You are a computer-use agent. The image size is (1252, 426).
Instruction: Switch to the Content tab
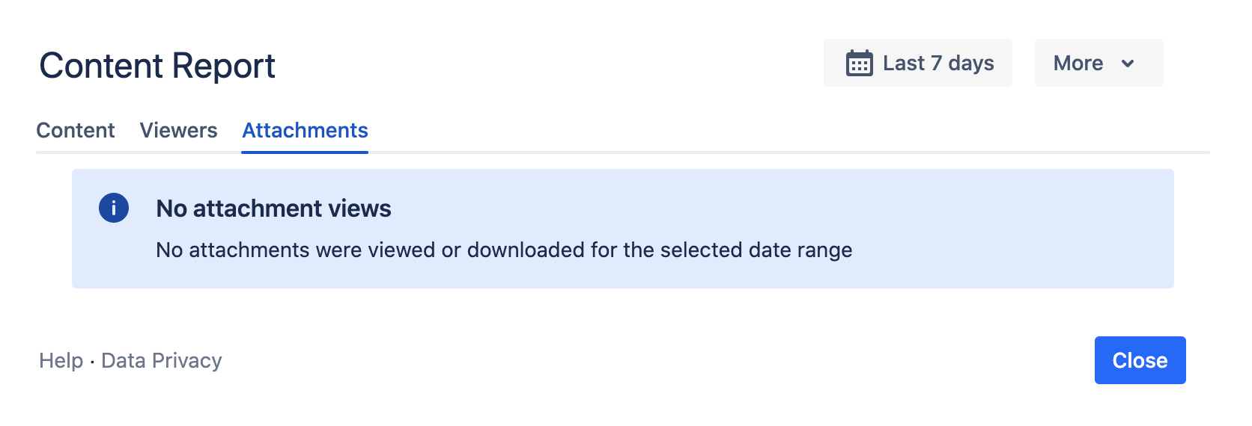(x=76, y=130)
